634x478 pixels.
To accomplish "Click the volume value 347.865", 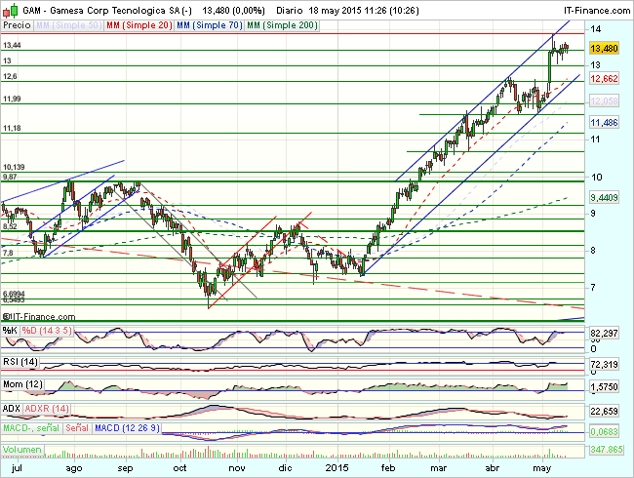I will [x=607, y=450].
